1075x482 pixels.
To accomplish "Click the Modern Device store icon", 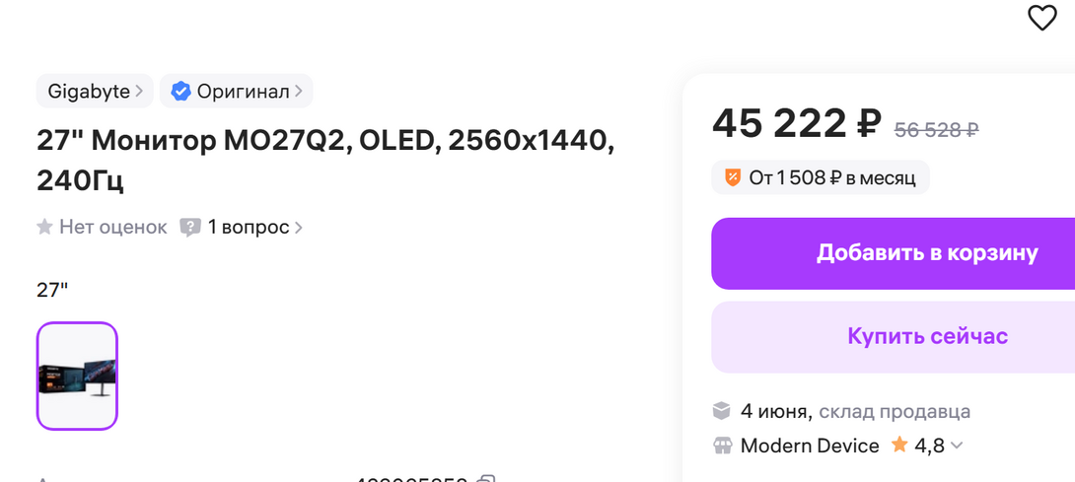I will click(x=722, y=446).
